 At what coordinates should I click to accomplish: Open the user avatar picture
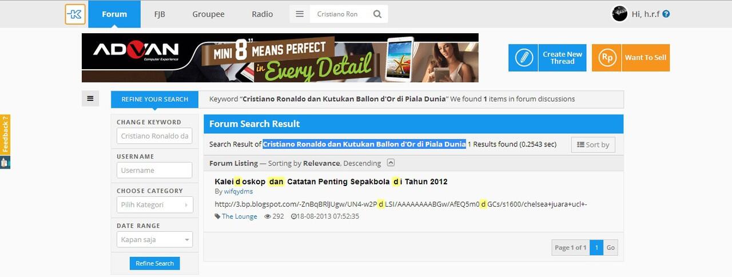(619, 14)
